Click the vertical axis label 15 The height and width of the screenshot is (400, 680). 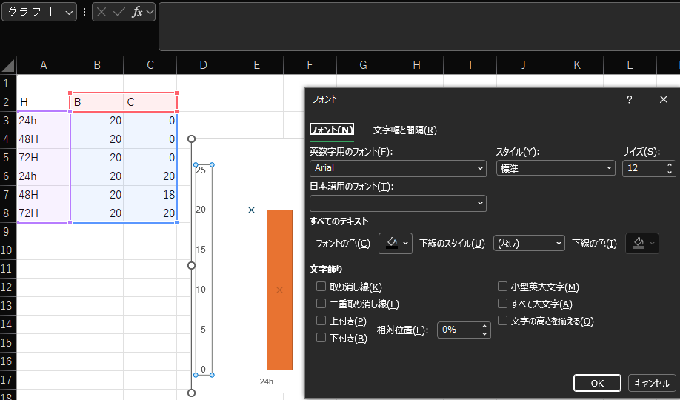201,250
